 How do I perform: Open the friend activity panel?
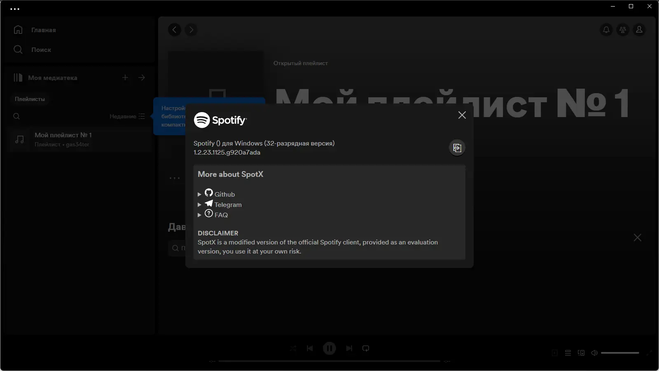pos(623,30)
